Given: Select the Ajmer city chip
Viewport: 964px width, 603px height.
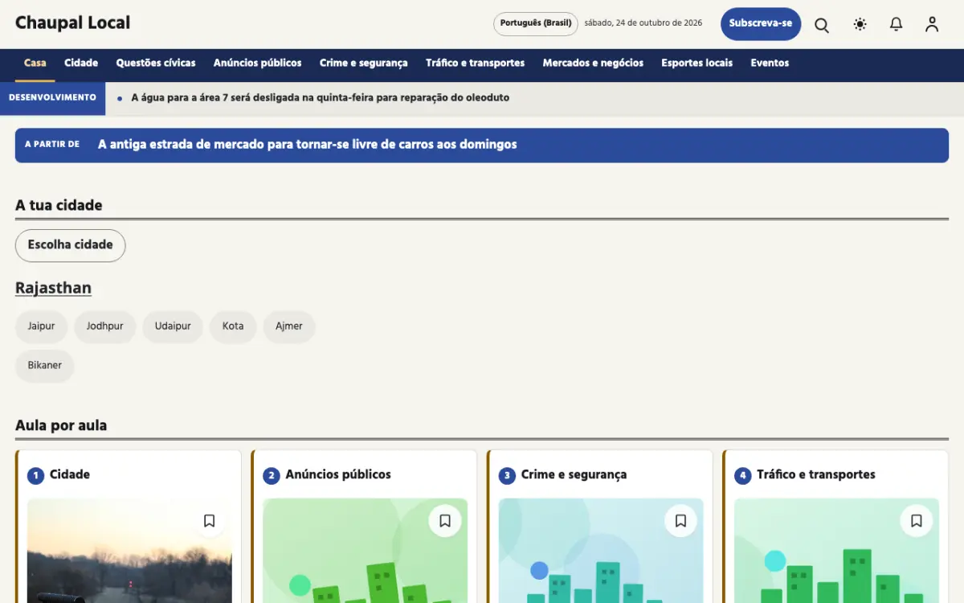Looking at the screenshot, I should (289, 326).
